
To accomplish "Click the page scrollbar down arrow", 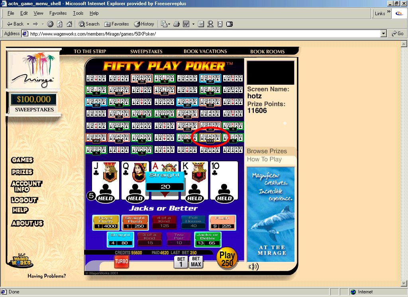I will [x=404, y=283].
